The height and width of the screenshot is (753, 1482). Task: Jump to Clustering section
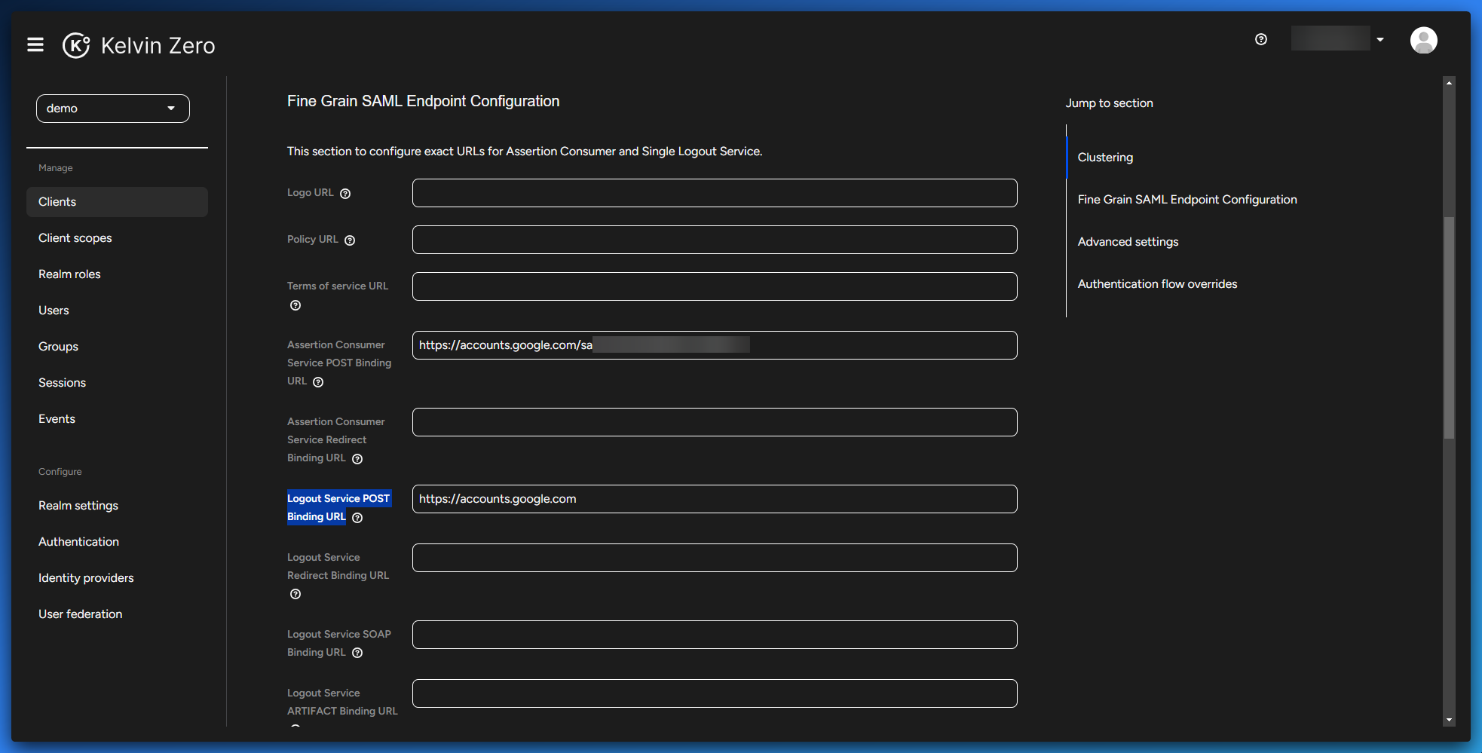(1105, 158)
